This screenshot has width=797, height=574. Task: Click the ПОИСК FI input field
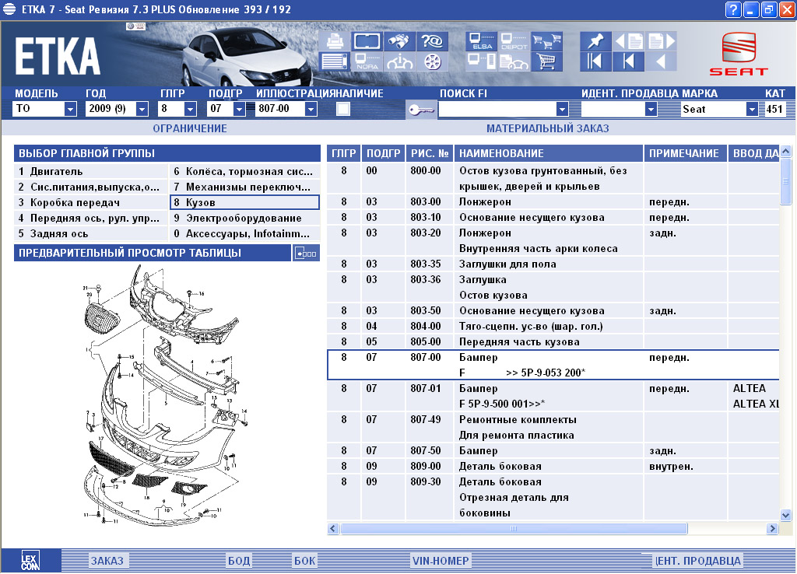497,109
